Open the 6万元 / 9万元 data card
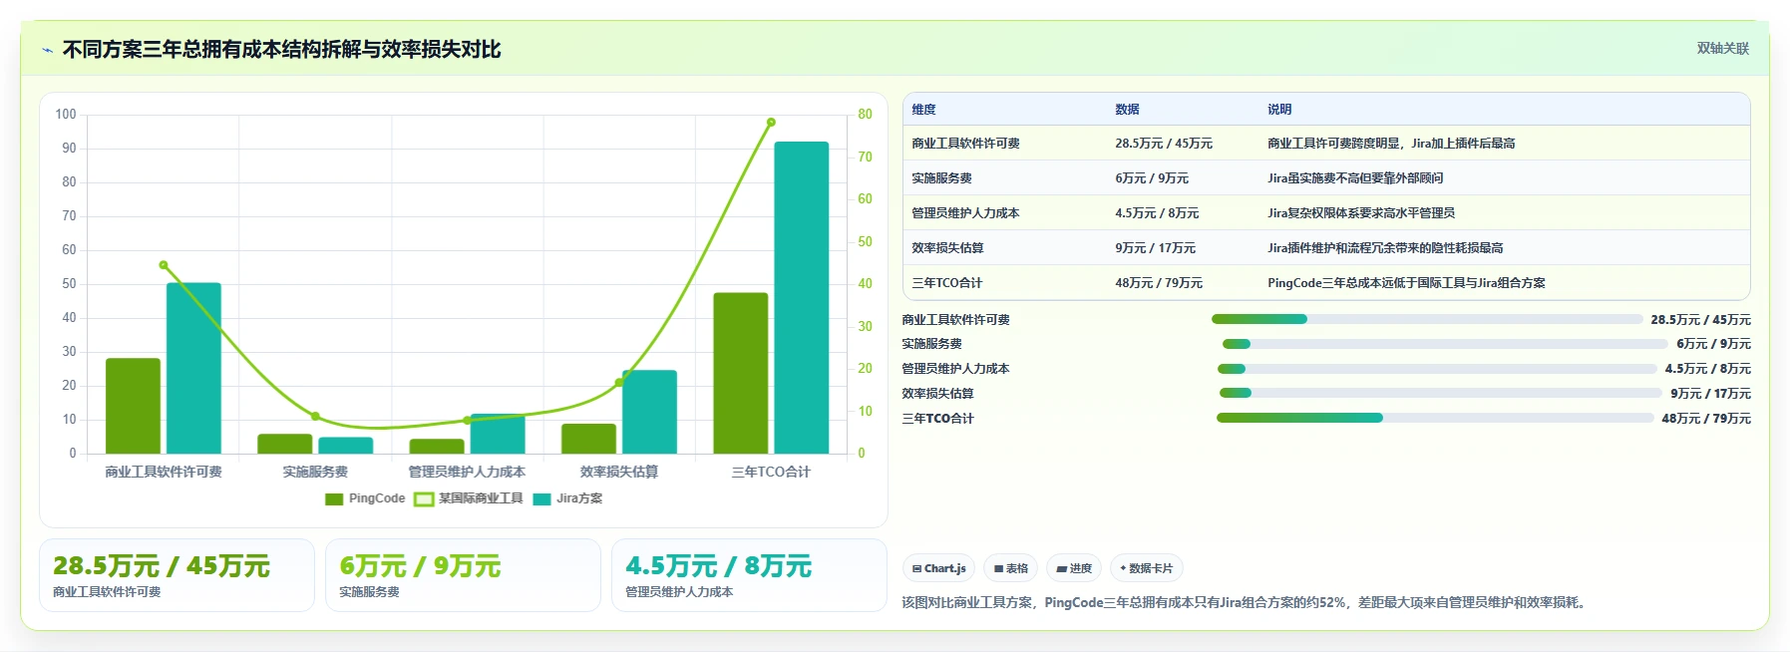Viewport: 1790px width, 652px height. pyautogui.click(x=463, y=575)
